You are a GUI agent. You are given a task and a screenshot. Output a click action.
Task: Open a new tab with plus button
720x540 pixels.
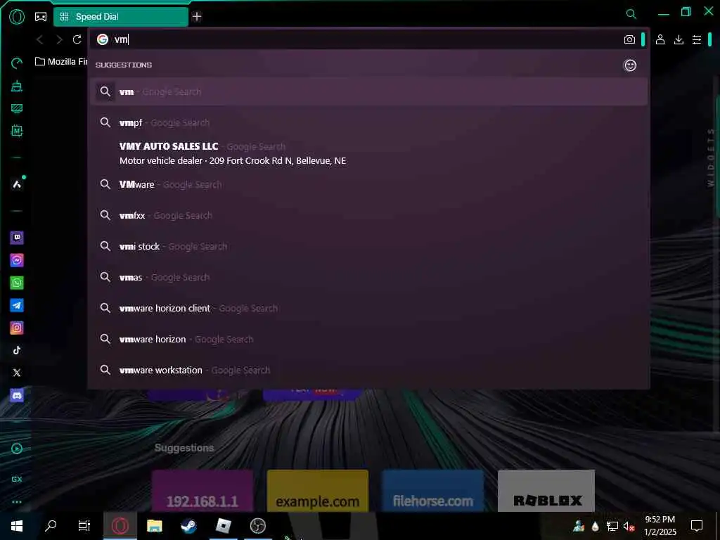pyautogui.click(x=197, y=17)
